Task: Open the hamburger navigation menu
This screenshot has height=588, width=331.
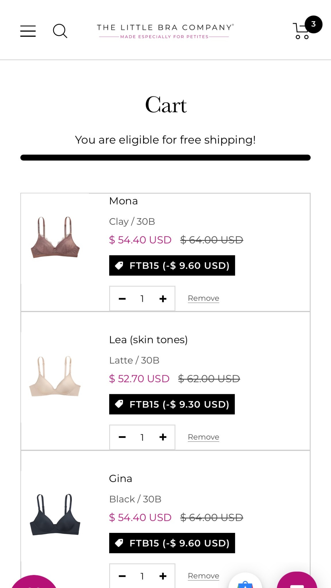Action: [28, 31]
